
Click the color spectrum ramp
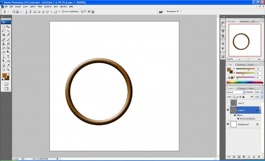[x=245, y=82]
